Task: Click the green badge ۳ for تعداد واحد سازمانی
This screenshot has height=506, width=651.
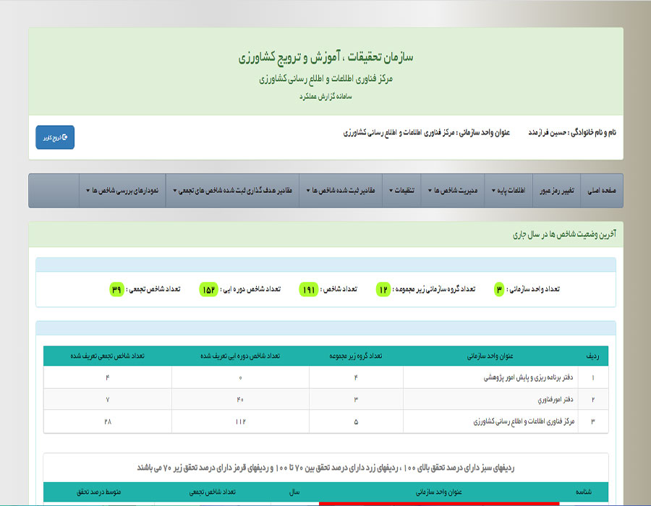Action: (x=499, y=289)
